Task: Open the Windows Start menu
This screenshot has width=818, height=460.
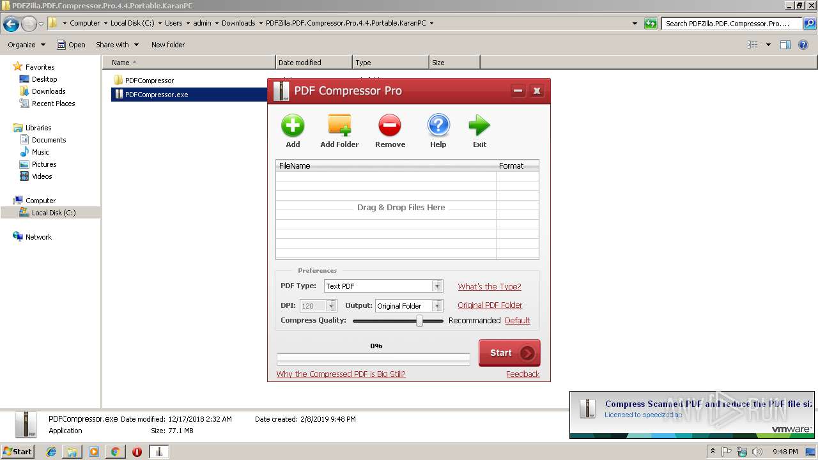Action: [x=17, y=451]
